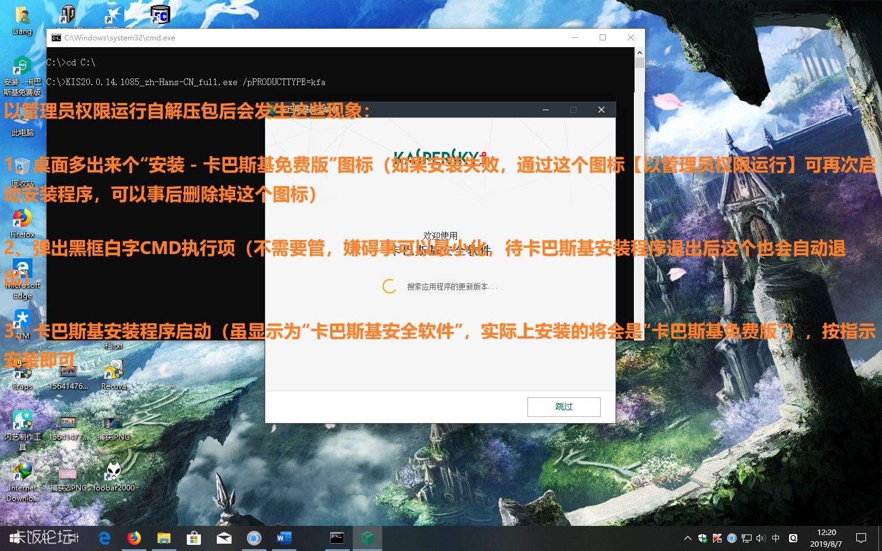Viewport: 882px width, 551px height.
Task: Open File Explorer from the taskbar
Action: (164, 538)
